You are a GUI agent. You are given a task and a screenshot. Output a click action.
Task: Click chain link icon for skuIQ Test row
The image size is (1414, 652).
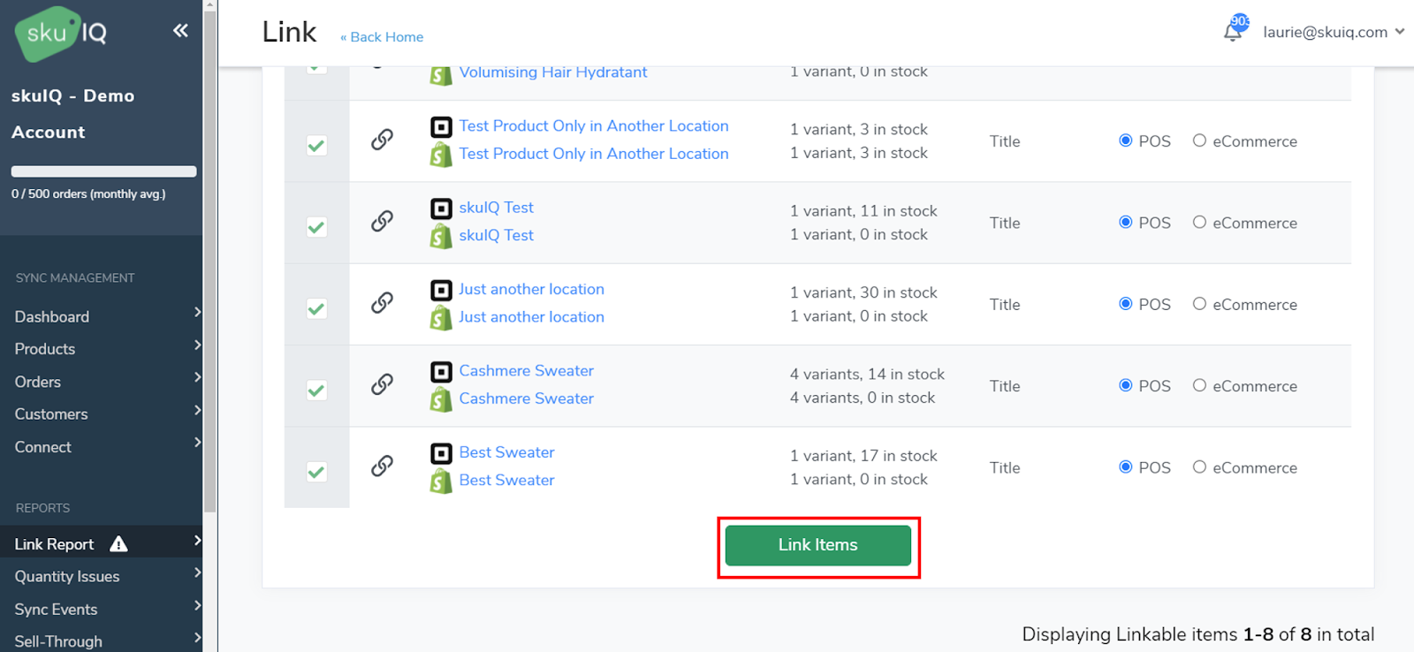pos(382,221)
